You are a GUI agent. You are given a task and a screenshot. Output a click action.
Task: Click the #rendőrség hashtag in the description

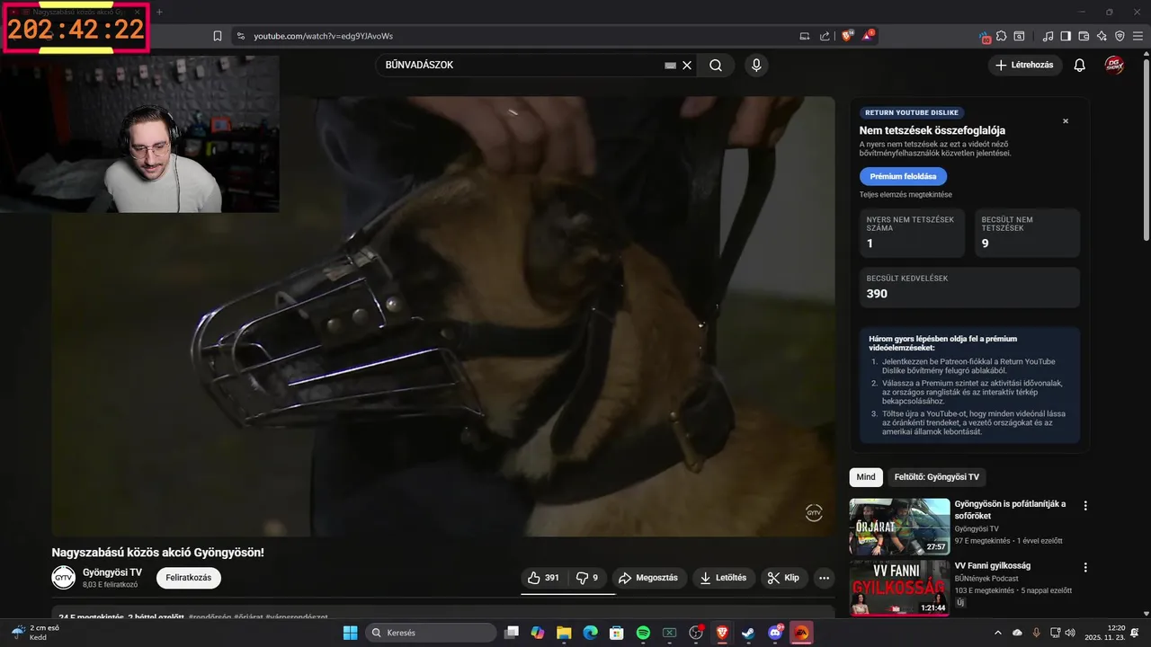tap(209, 616)
